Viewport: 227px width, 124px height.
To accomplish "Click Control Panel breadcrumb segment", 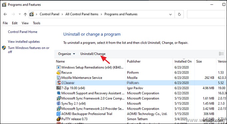I will (x=49, y=14).
